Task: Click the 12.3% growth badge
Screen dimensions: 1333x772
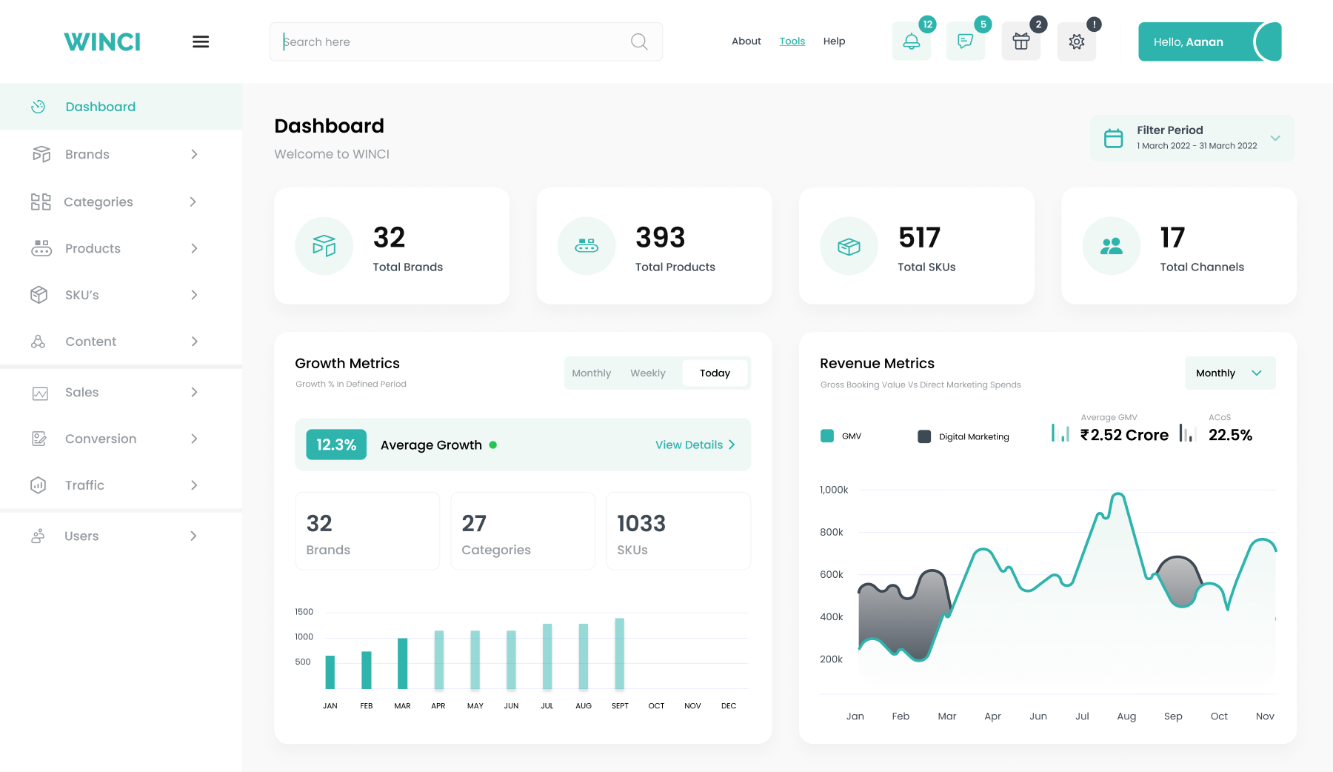Action: (336, 445)
